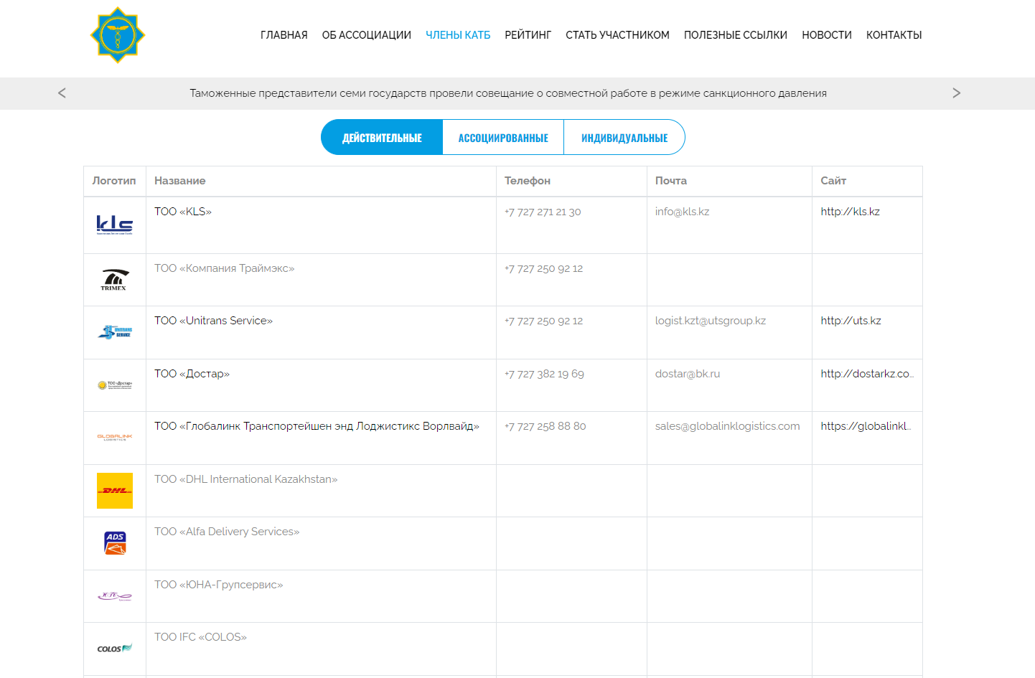Image resolution: width=1035 pixels, height=678 pixels.
Task: Click Unitrans Service row phone number
Action: pyautogui.click(x=543, y=321)
